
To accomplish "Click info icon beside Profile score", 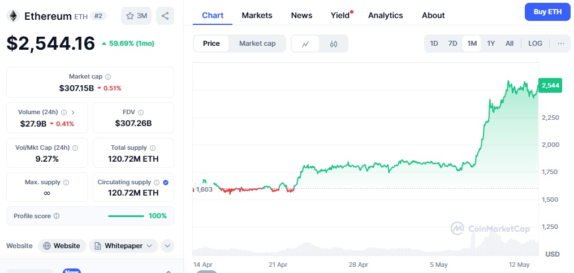I will (57, 216).
